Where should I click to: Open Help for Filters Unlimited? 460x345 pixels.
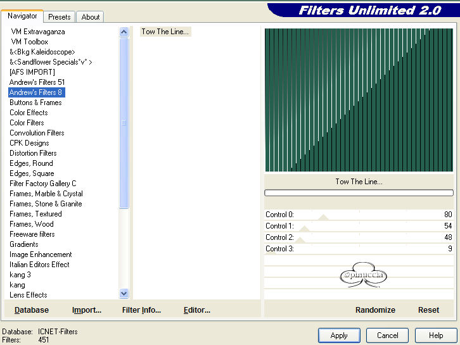coord(436,336)
